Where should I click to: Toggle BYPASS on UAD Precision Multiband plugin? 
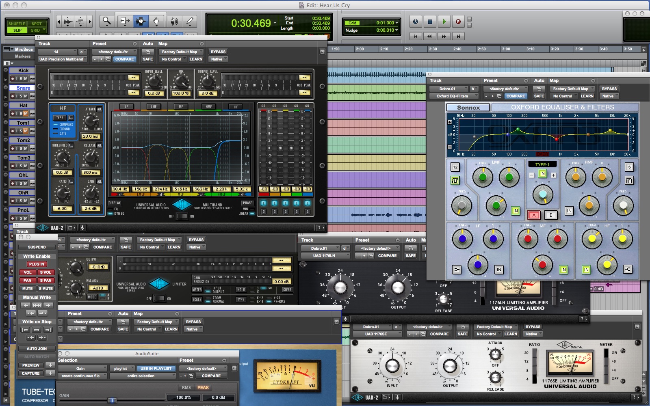218,52
